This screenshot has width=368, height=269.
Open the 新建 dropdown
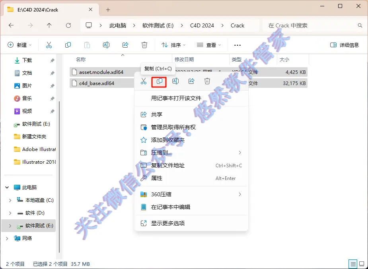20,45
